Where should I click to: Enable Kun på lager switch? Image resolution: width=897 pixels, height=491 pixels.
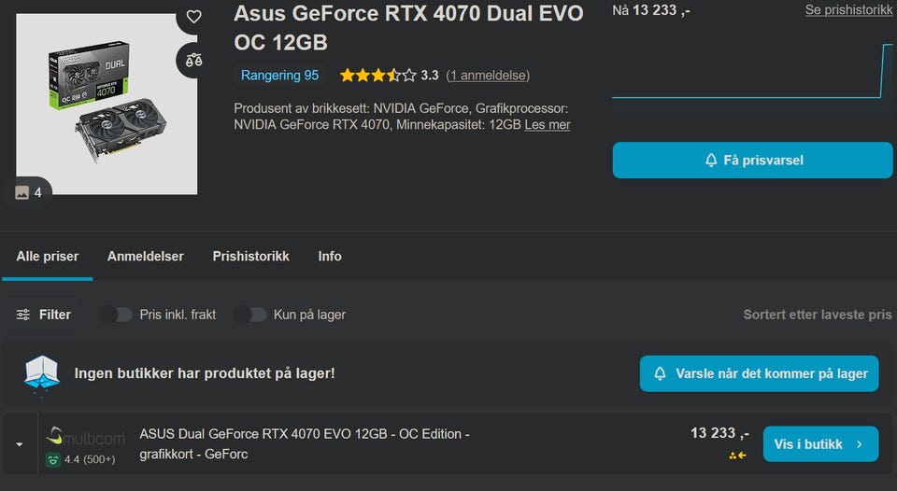click(x=250, y=315)
